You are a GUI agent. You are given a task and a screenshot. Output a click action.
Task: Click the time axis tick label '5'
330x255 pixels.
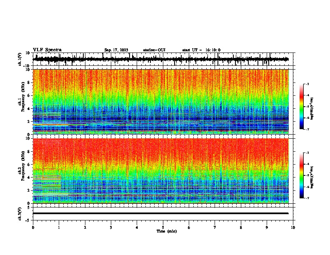[163, 227]
